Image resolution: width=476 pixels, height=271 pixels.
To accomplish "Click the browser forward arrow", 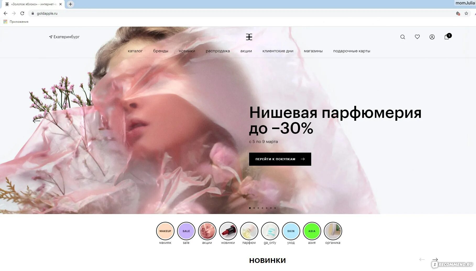I will 14,13.
